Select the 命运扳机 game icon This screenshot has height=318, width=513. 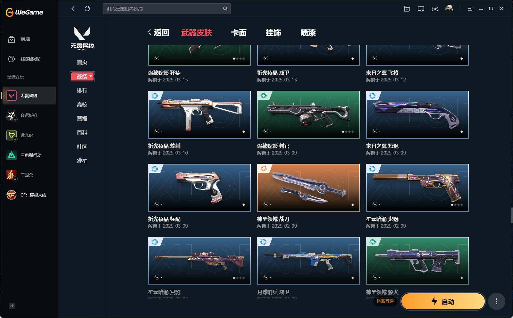coord(12,115)
